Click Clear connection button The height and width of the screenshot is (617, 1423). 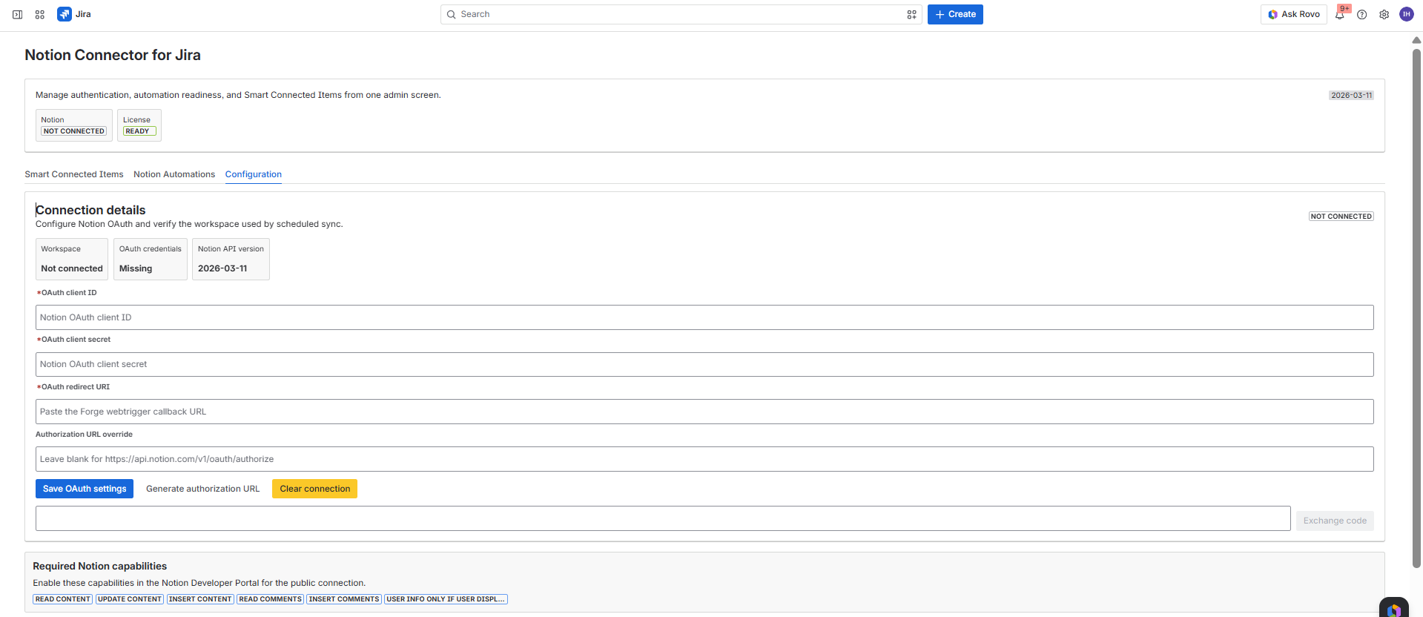(315, 489)
